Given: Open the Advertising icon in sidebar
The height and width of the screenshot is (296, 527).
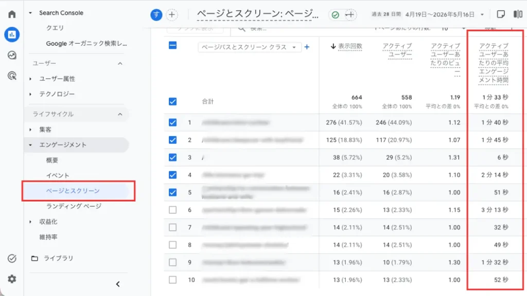Looking at the screenshot, I should tap(12, 76).
